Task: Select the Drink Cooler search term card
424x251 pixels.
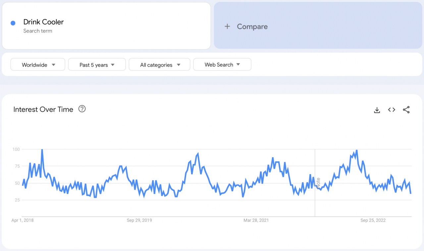Action: 106,26
